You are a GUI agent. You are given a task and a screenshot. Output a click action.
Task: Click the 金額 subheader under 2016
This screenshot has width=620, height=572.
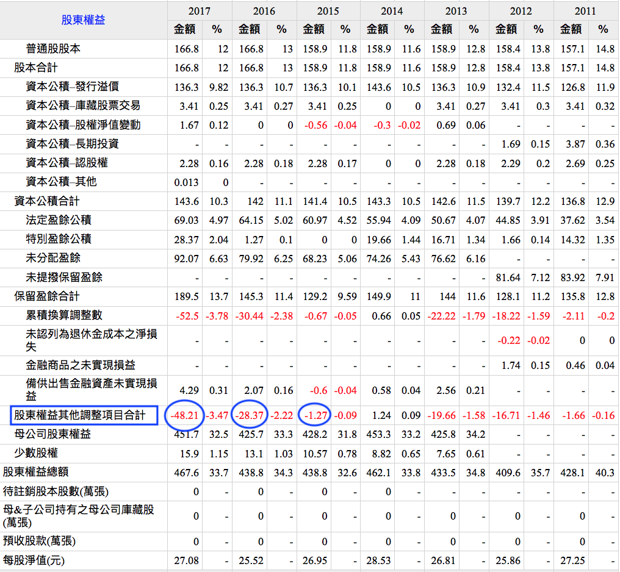(249, 29)
